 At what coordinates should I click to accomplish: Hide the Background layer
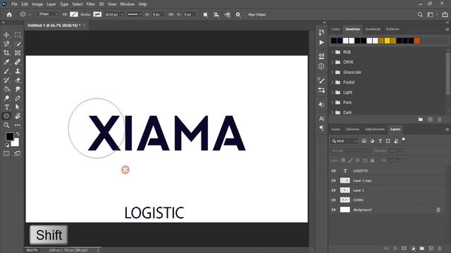333,209
